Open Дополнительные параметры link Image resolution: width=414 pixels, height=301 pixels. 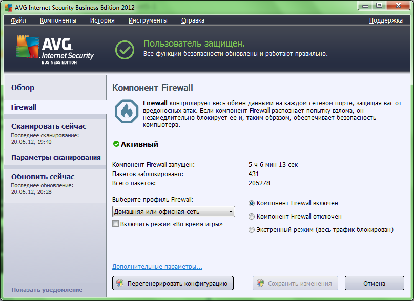(157, 266)
